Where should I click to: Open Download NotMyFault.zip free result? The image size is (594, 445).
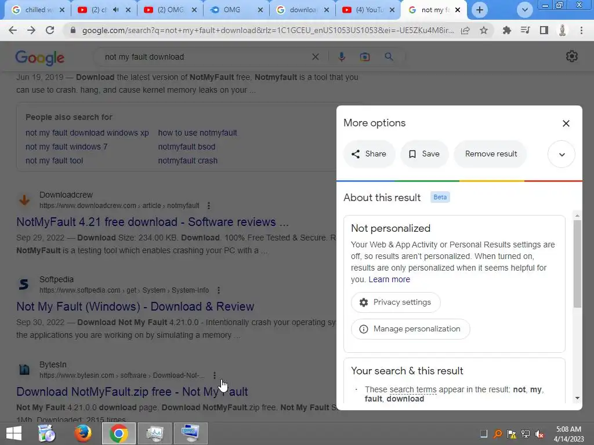(x=132, y=392)
